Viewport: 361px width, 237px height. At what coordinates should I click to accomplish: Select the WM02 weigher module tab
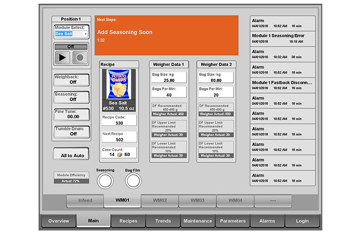(x=160, y=201)
